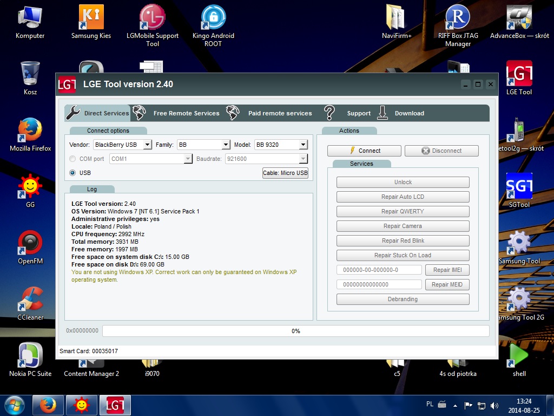Select COM port radio button
Screen dimensions: 554x416
(72, 159)
